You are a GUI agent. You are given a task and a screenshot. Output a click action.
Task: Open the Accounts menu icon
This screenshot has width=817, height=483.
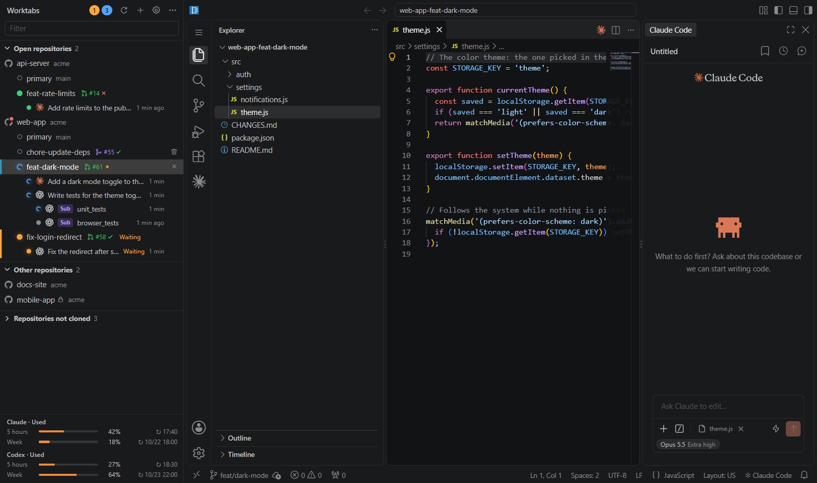click(x=199, y=427)
